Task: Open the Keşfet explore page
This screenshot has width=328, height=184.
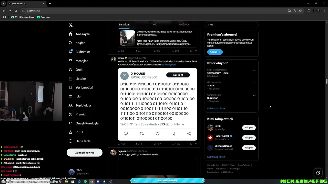Action: pyautogui.click(x=77, y=43)
